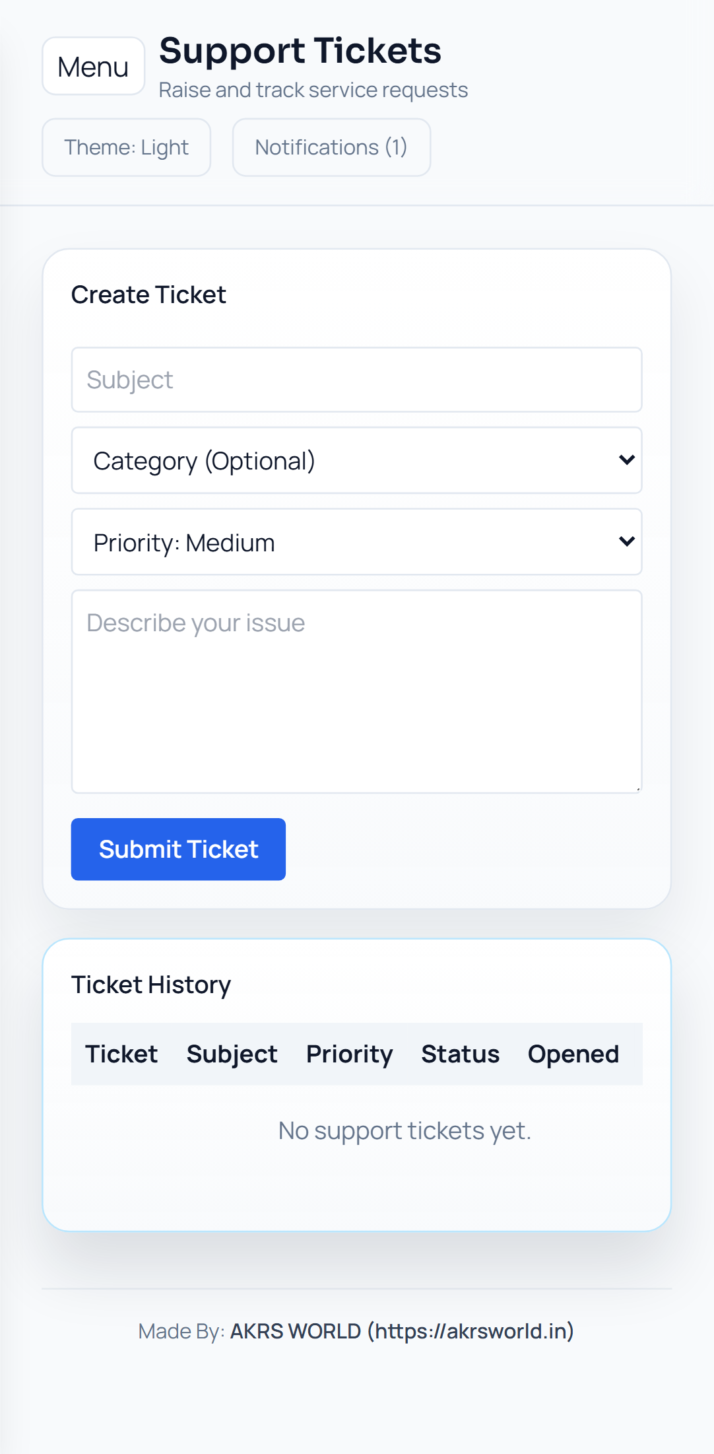Select the Opened column header
714x1454 pixels.
573,1054
